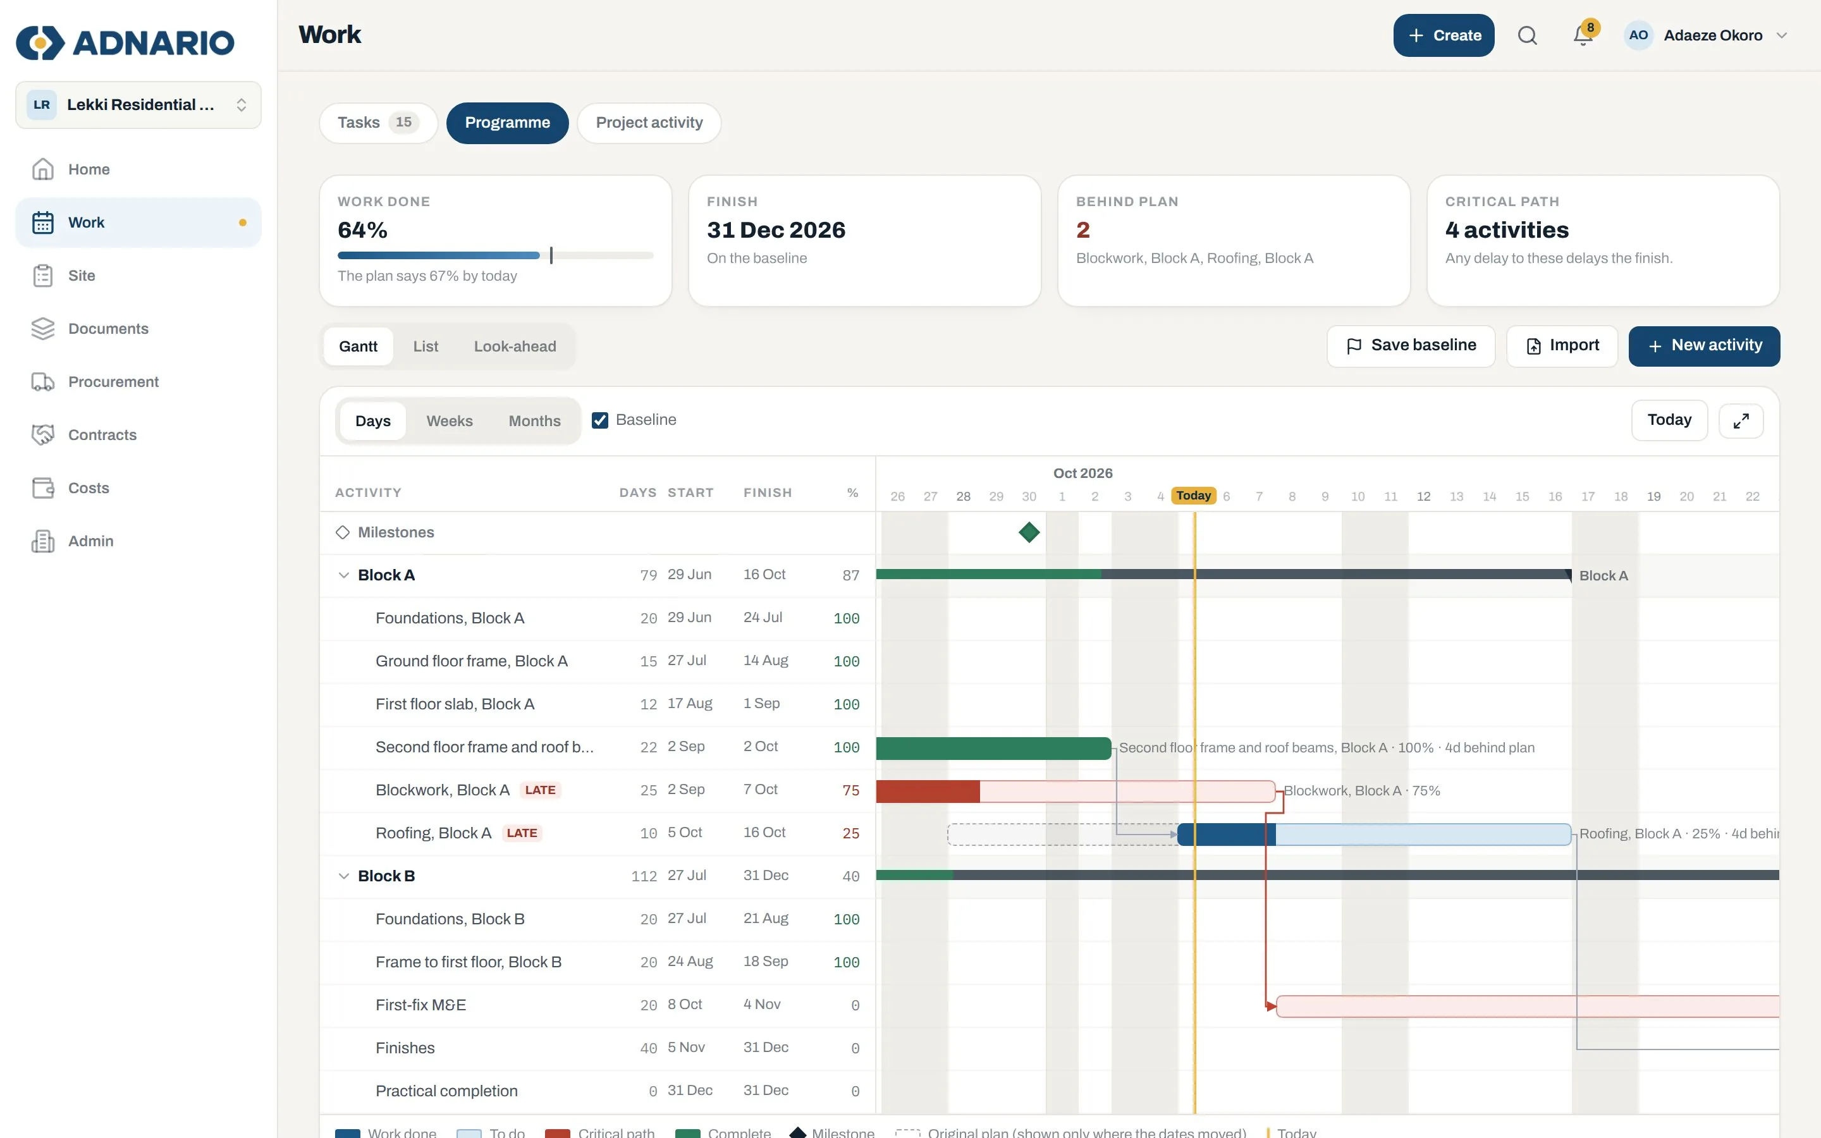Open the Lekki Residential project switcher
The width and height of the screenshot is (1821, 1138).
pos(138,104)
